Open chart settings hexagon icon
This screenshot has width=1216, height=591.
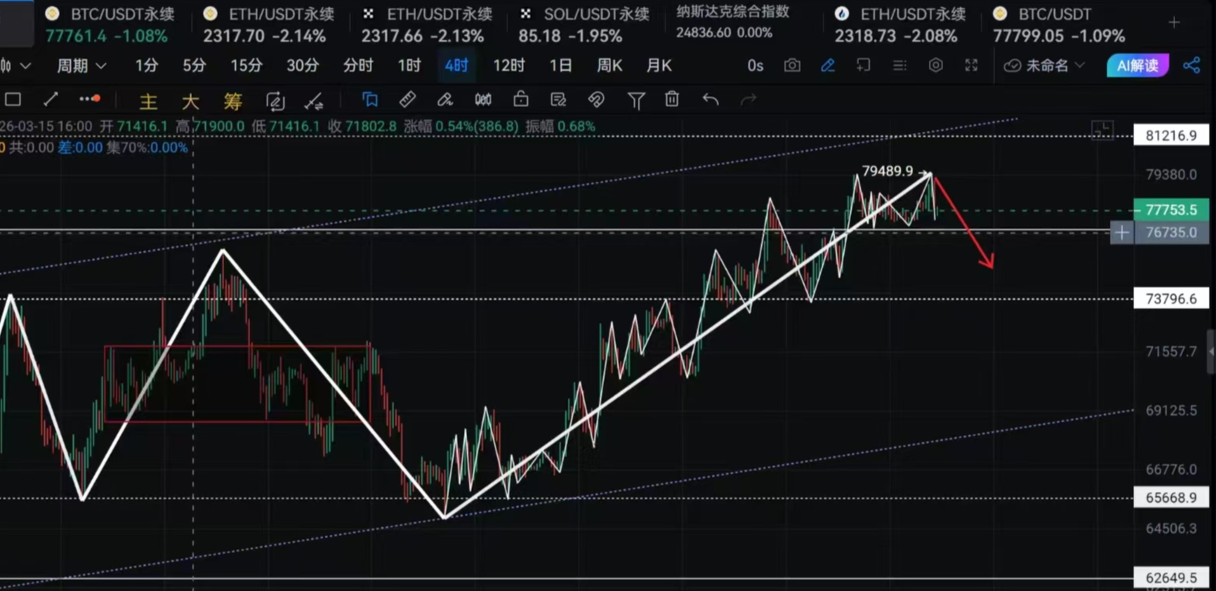click(935, 65)
